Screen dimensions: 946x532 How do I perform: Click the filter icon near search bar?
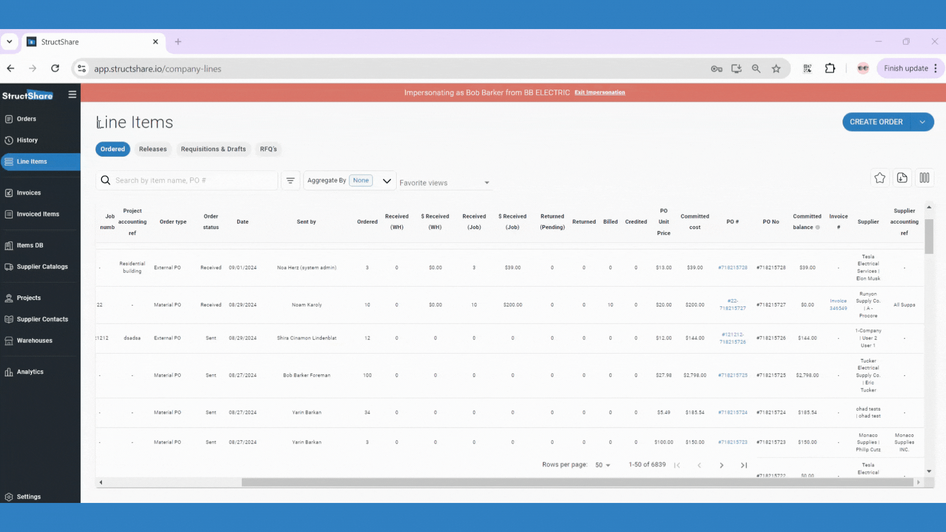pyautogui.click(x=290, y=181)
